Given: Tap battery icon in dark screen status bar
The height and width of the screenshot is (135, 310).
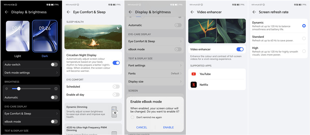Looking at the screenshot, I should [x=52, y=5].
